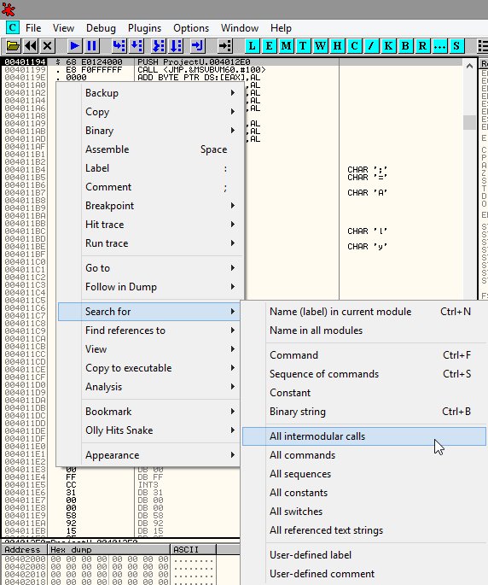The width and height of the screenshot is (488, 585).
Task: Select Name in all modules
Action: point(364,331)
